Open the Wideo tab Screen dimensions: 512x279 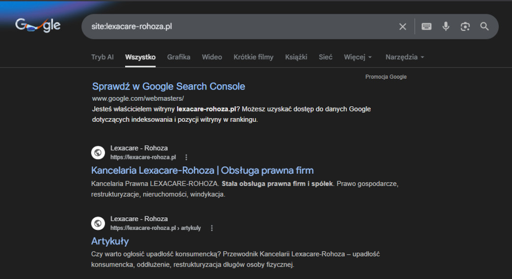point(212,57)
